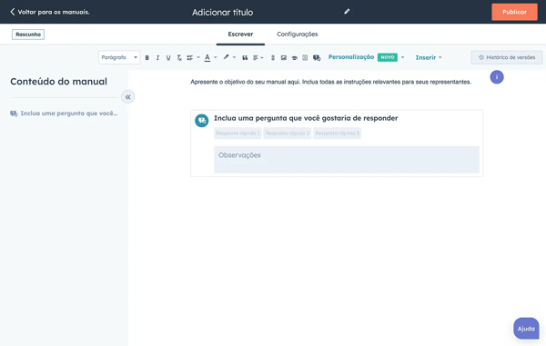Click the list formatting icon
546x346 pixels.
(x=190, y=58)
